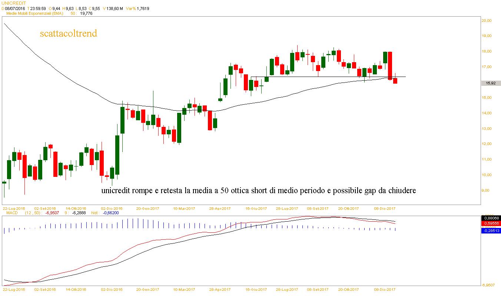Click 28-Lug-2017 on the price chart date axis
This screenshot has width=501, height=296.
[287, 208]
